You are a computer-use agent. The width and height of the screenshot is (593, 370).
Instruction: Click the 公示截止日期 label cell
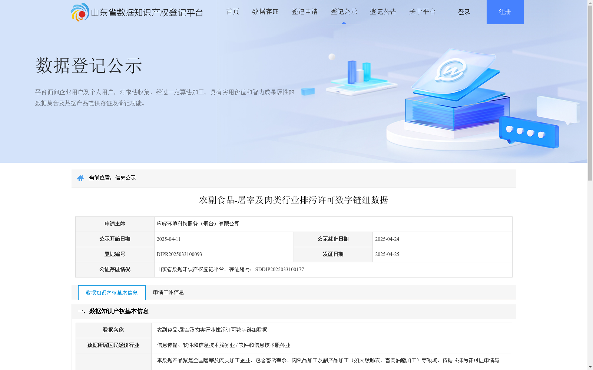point(333,239)
